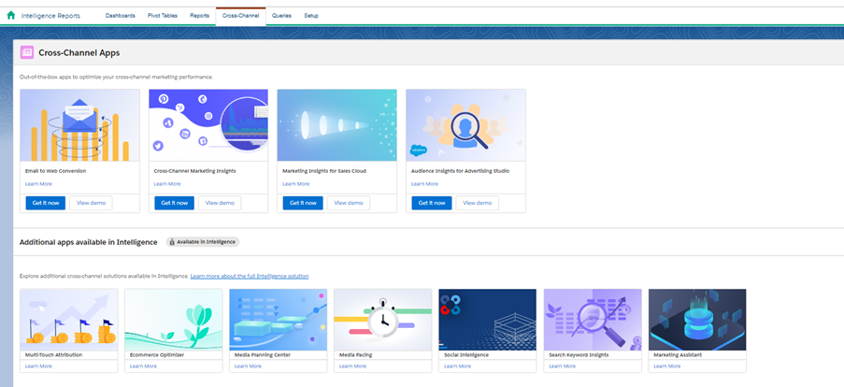Click the Media Pacing stopwatch thumbnail
This screenshot has height=387, width=844.
point(382,320)
